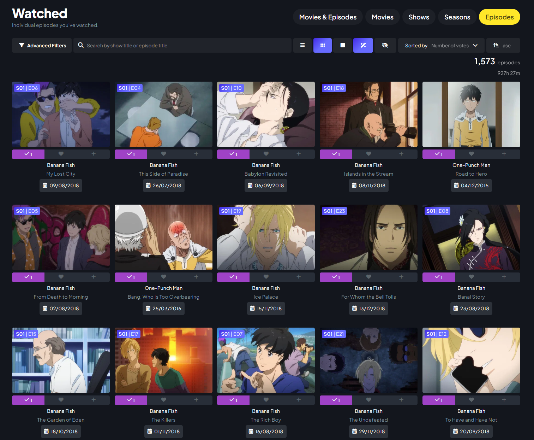
Task: Select the Movies & Episodes tab
Action: pyautogui.click(x=328, y=17)
